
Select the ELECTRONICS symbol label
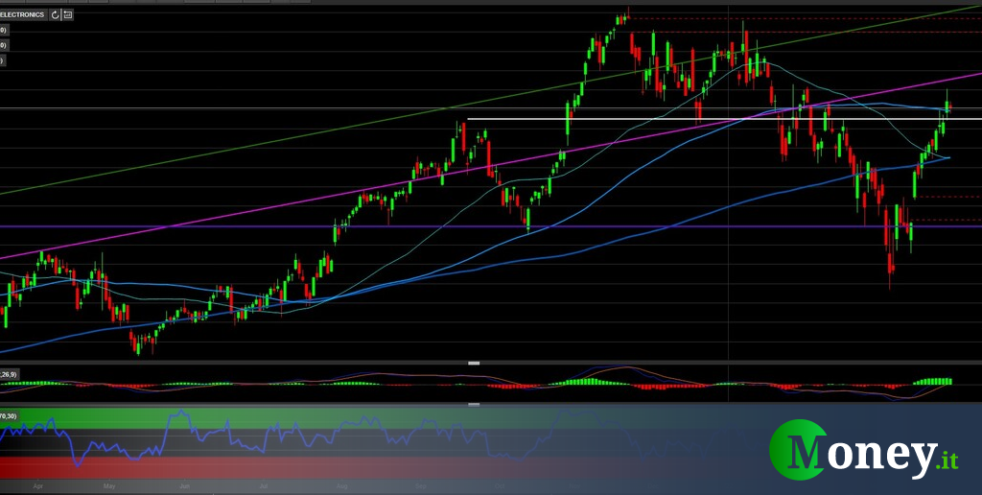(23, 14)
